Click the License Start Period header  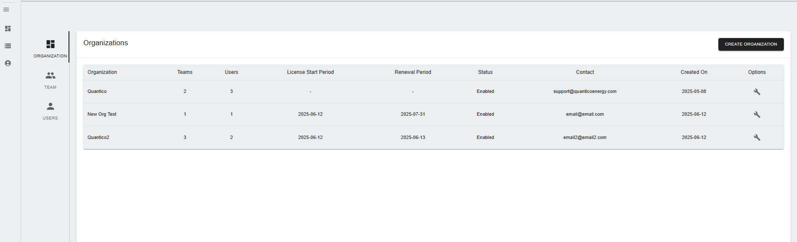(x=310, y=72)
